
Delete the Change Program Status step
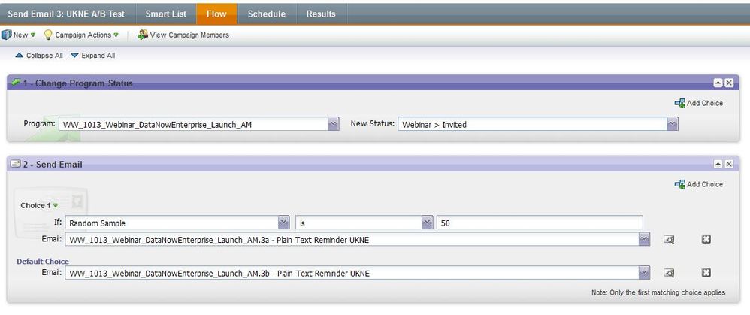tap(729, 83)
